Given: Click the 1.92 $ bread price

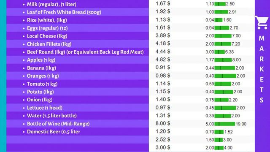Looking at the screenshot, I should pos(163,11).
